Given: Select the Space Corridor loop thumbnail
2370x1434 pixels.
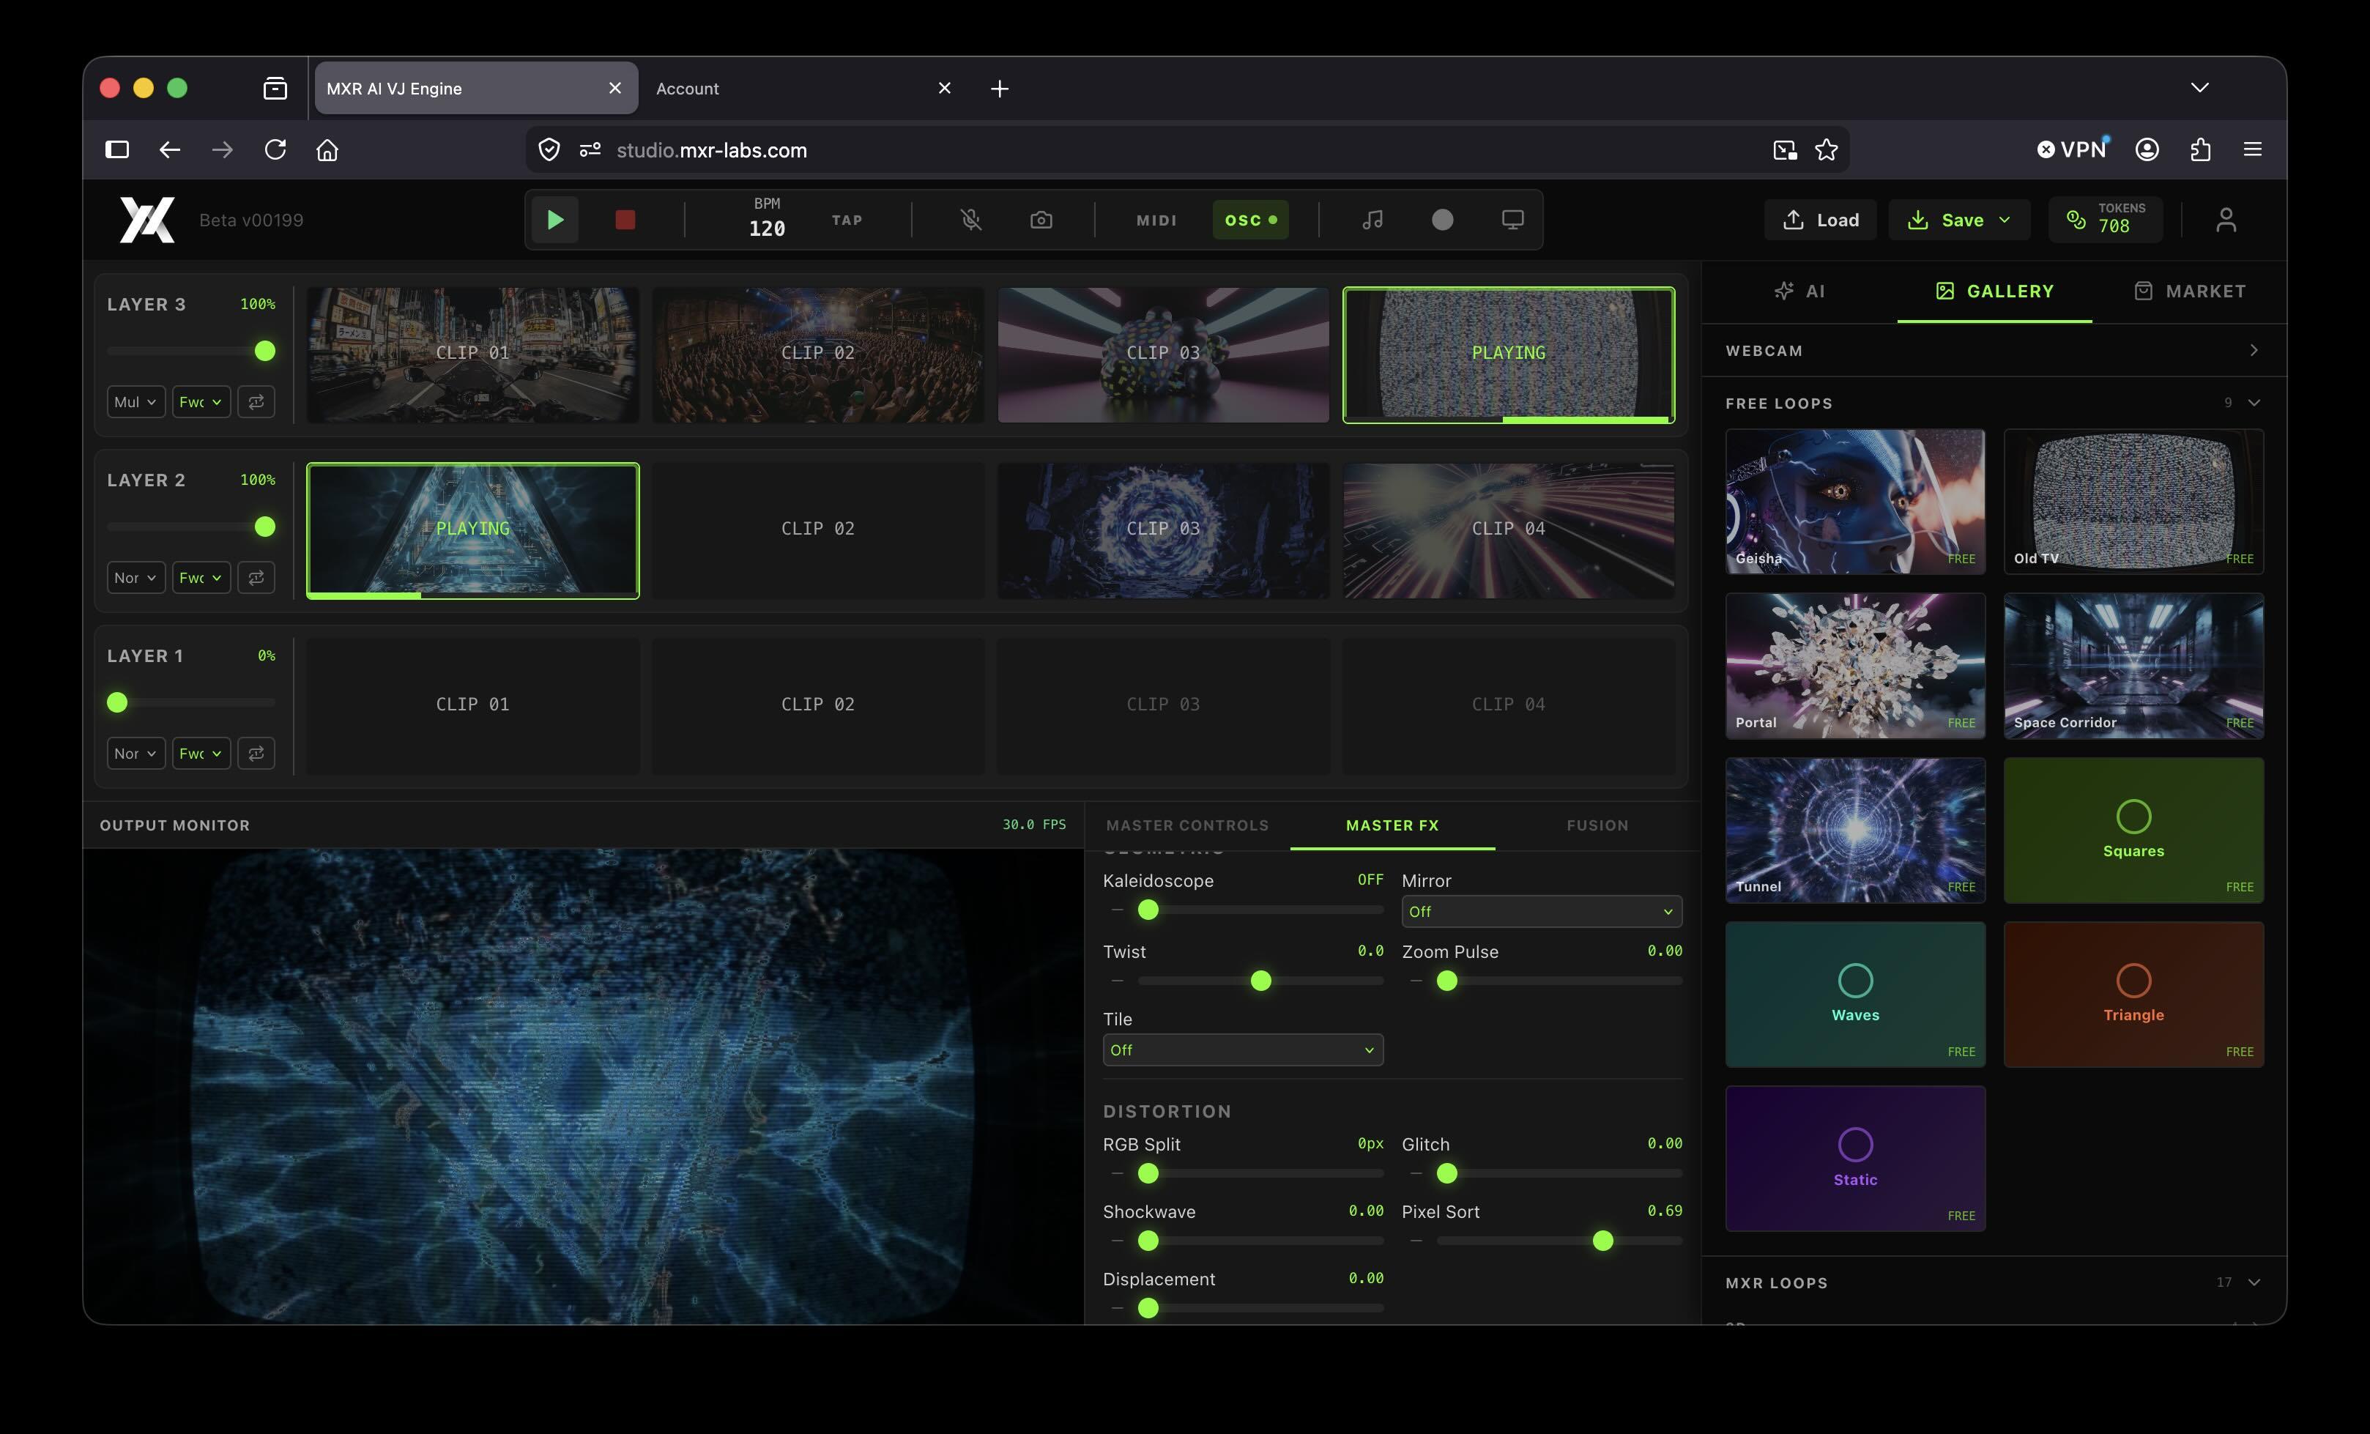Looking at the screenshot, I should point(2133,666).
